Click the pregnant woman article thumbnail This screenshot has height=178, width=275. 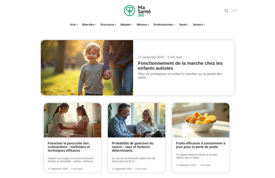point(72,120)
